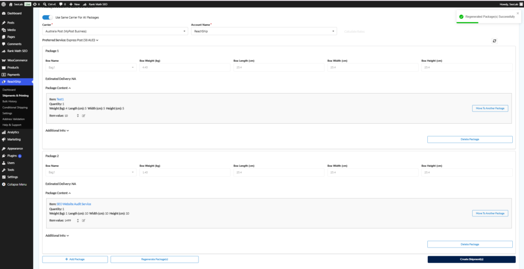Image resolution: width=524 pixels, height=269 pixels.
Task: Open Help & Support submenu item
Action: [x=12, y=125]
